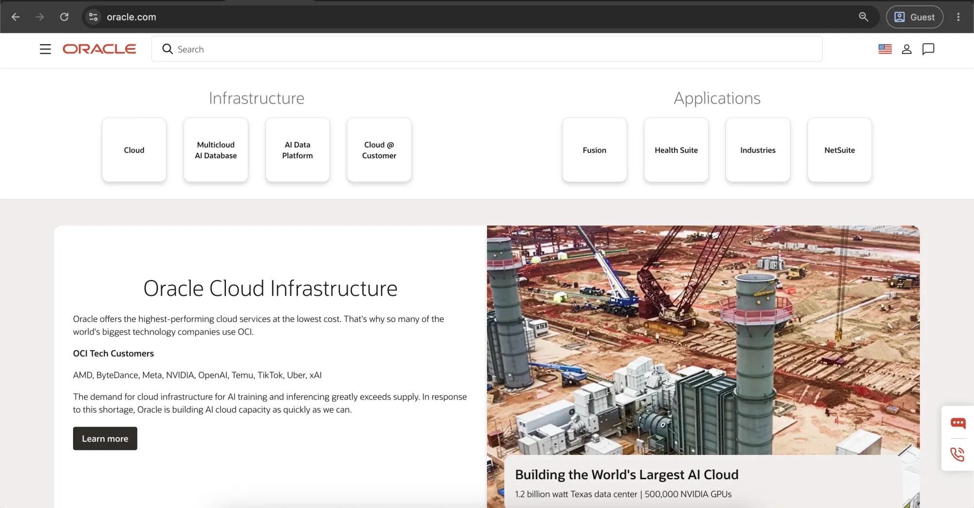The height and width of the screenshot is (508, 974).
Task: Open the Guest profile button
Action: (915, 17)
